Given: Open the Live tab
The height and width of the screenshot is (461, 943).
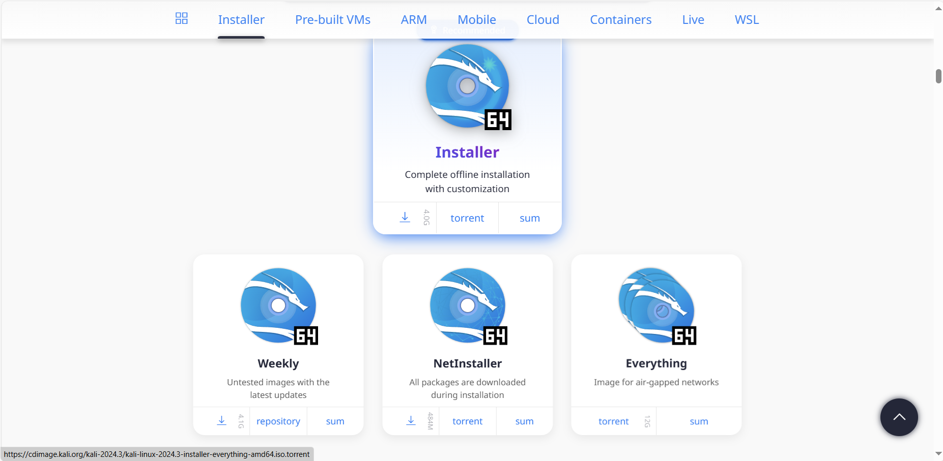Looking at the screenshot, I should pyautogui.click(x=693, y=20).
